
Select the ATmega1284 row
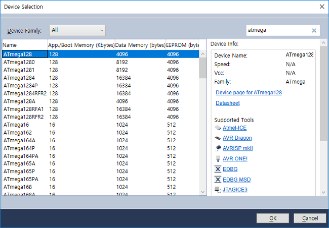tap(101, 78)
